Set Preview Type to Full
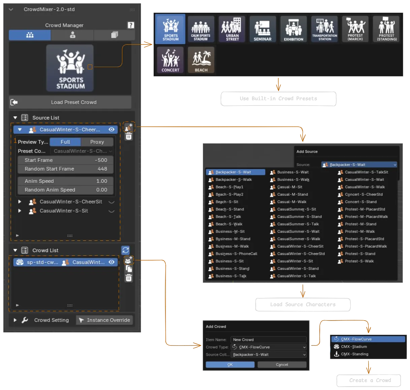This screenshot has height=390, width=410. pos(65,142)
